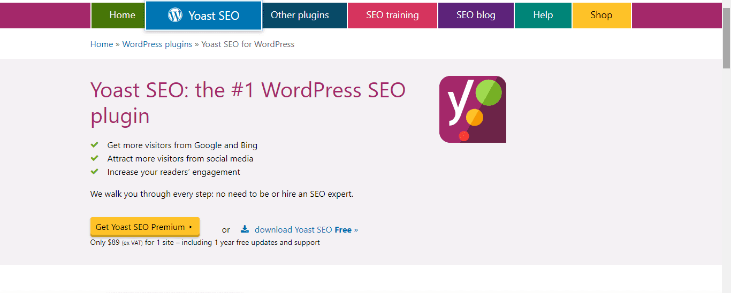Screen dimensions: 731x293
Task: Click the 'Only $89 (ex VAT) for 1 site' pricing note
Action: (205, 243)
